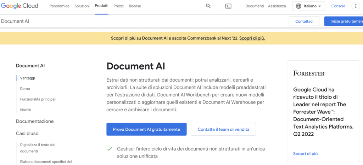Click the Forrester logo in the card

pos(309,73)
